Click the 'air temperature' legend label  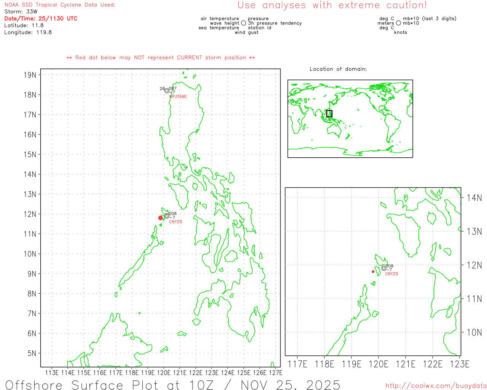click(220, 19)
